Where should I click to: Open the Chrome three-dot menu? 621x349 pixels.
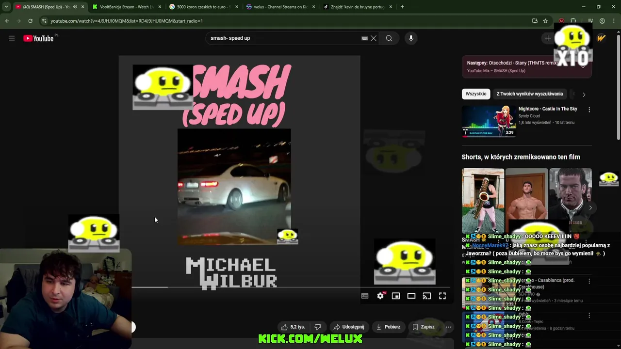tap(614, 21)
